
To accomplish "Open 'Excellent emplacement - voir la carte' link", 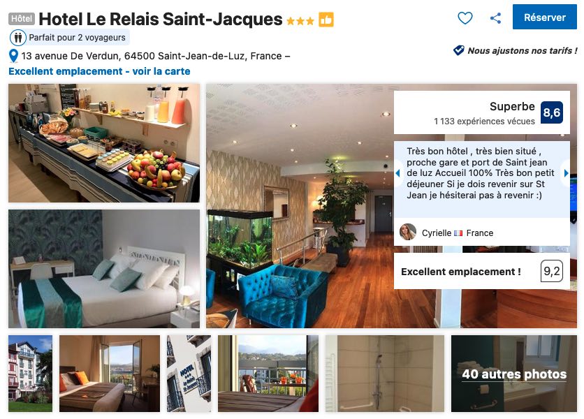I will coord(99,71).
